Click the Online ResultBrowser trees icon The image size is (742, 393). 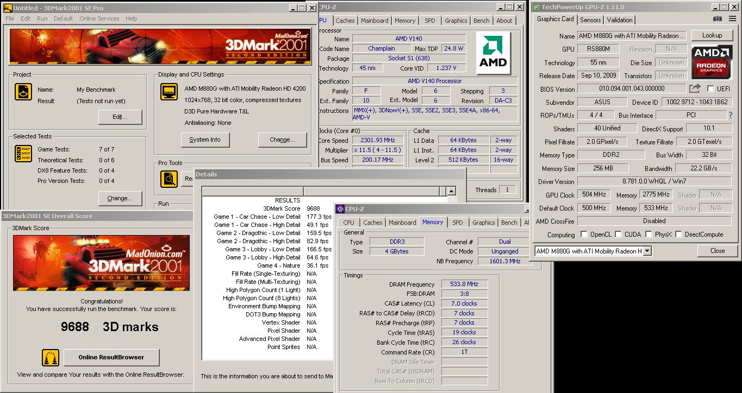[51, 358]
